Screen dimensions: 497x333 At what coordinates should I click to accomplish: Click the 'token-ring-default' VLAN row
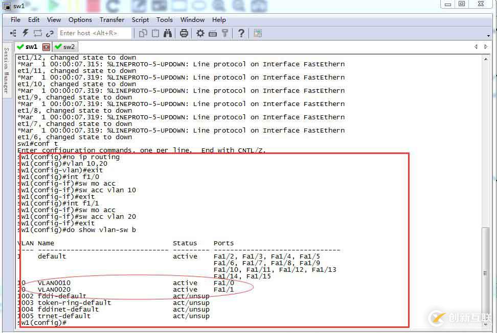point(114,303)
